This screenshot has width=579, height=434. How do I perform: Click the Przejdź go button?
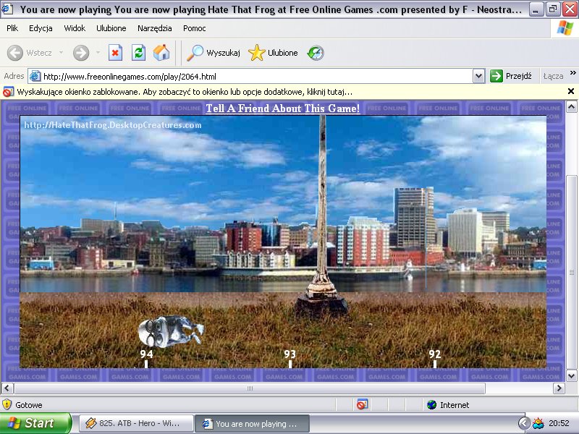[x=511, y=76]
